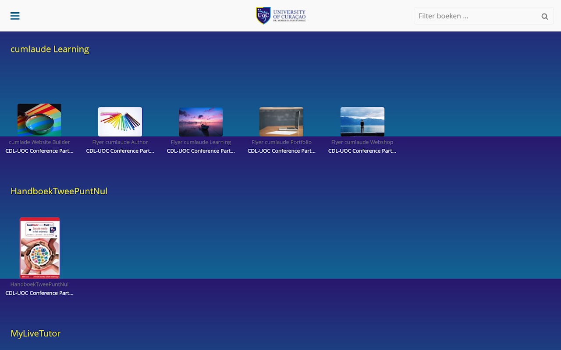Open Flyer cumlaude Learning sunset thumbnail
561x350 pixels.
pos(201,122)
